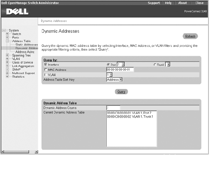Click the Close link in header
Viewport: 214px width, 169px height.
(x=199, y=3)
